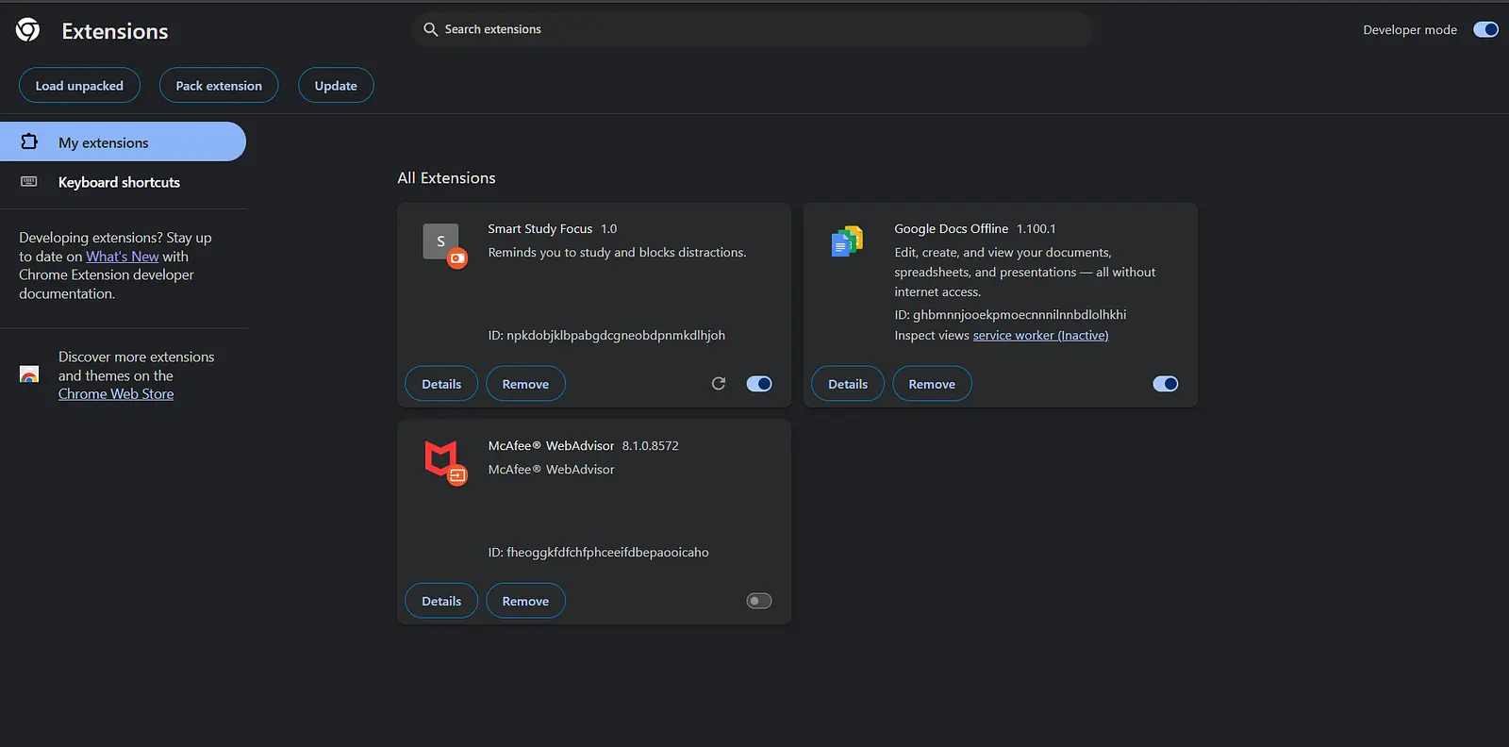Click the Google Docs Offline extension icon
The height and width of the screenshot is (747, 1509).
click(847, 242)
